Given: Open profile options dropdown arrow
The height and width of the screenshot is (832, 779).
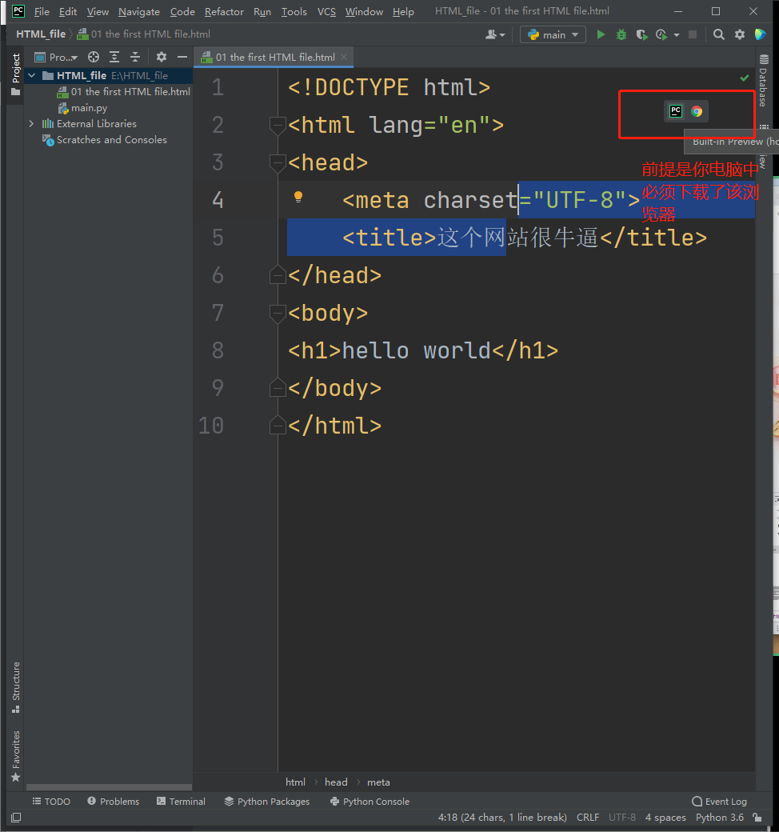Looking at the screenshot, I should pos(676,35).
